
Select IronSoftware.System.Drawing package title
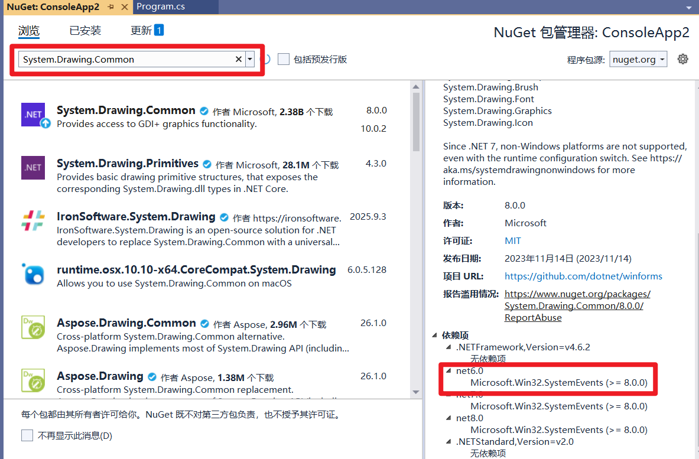pyautogui.click(x=136, y=217)
